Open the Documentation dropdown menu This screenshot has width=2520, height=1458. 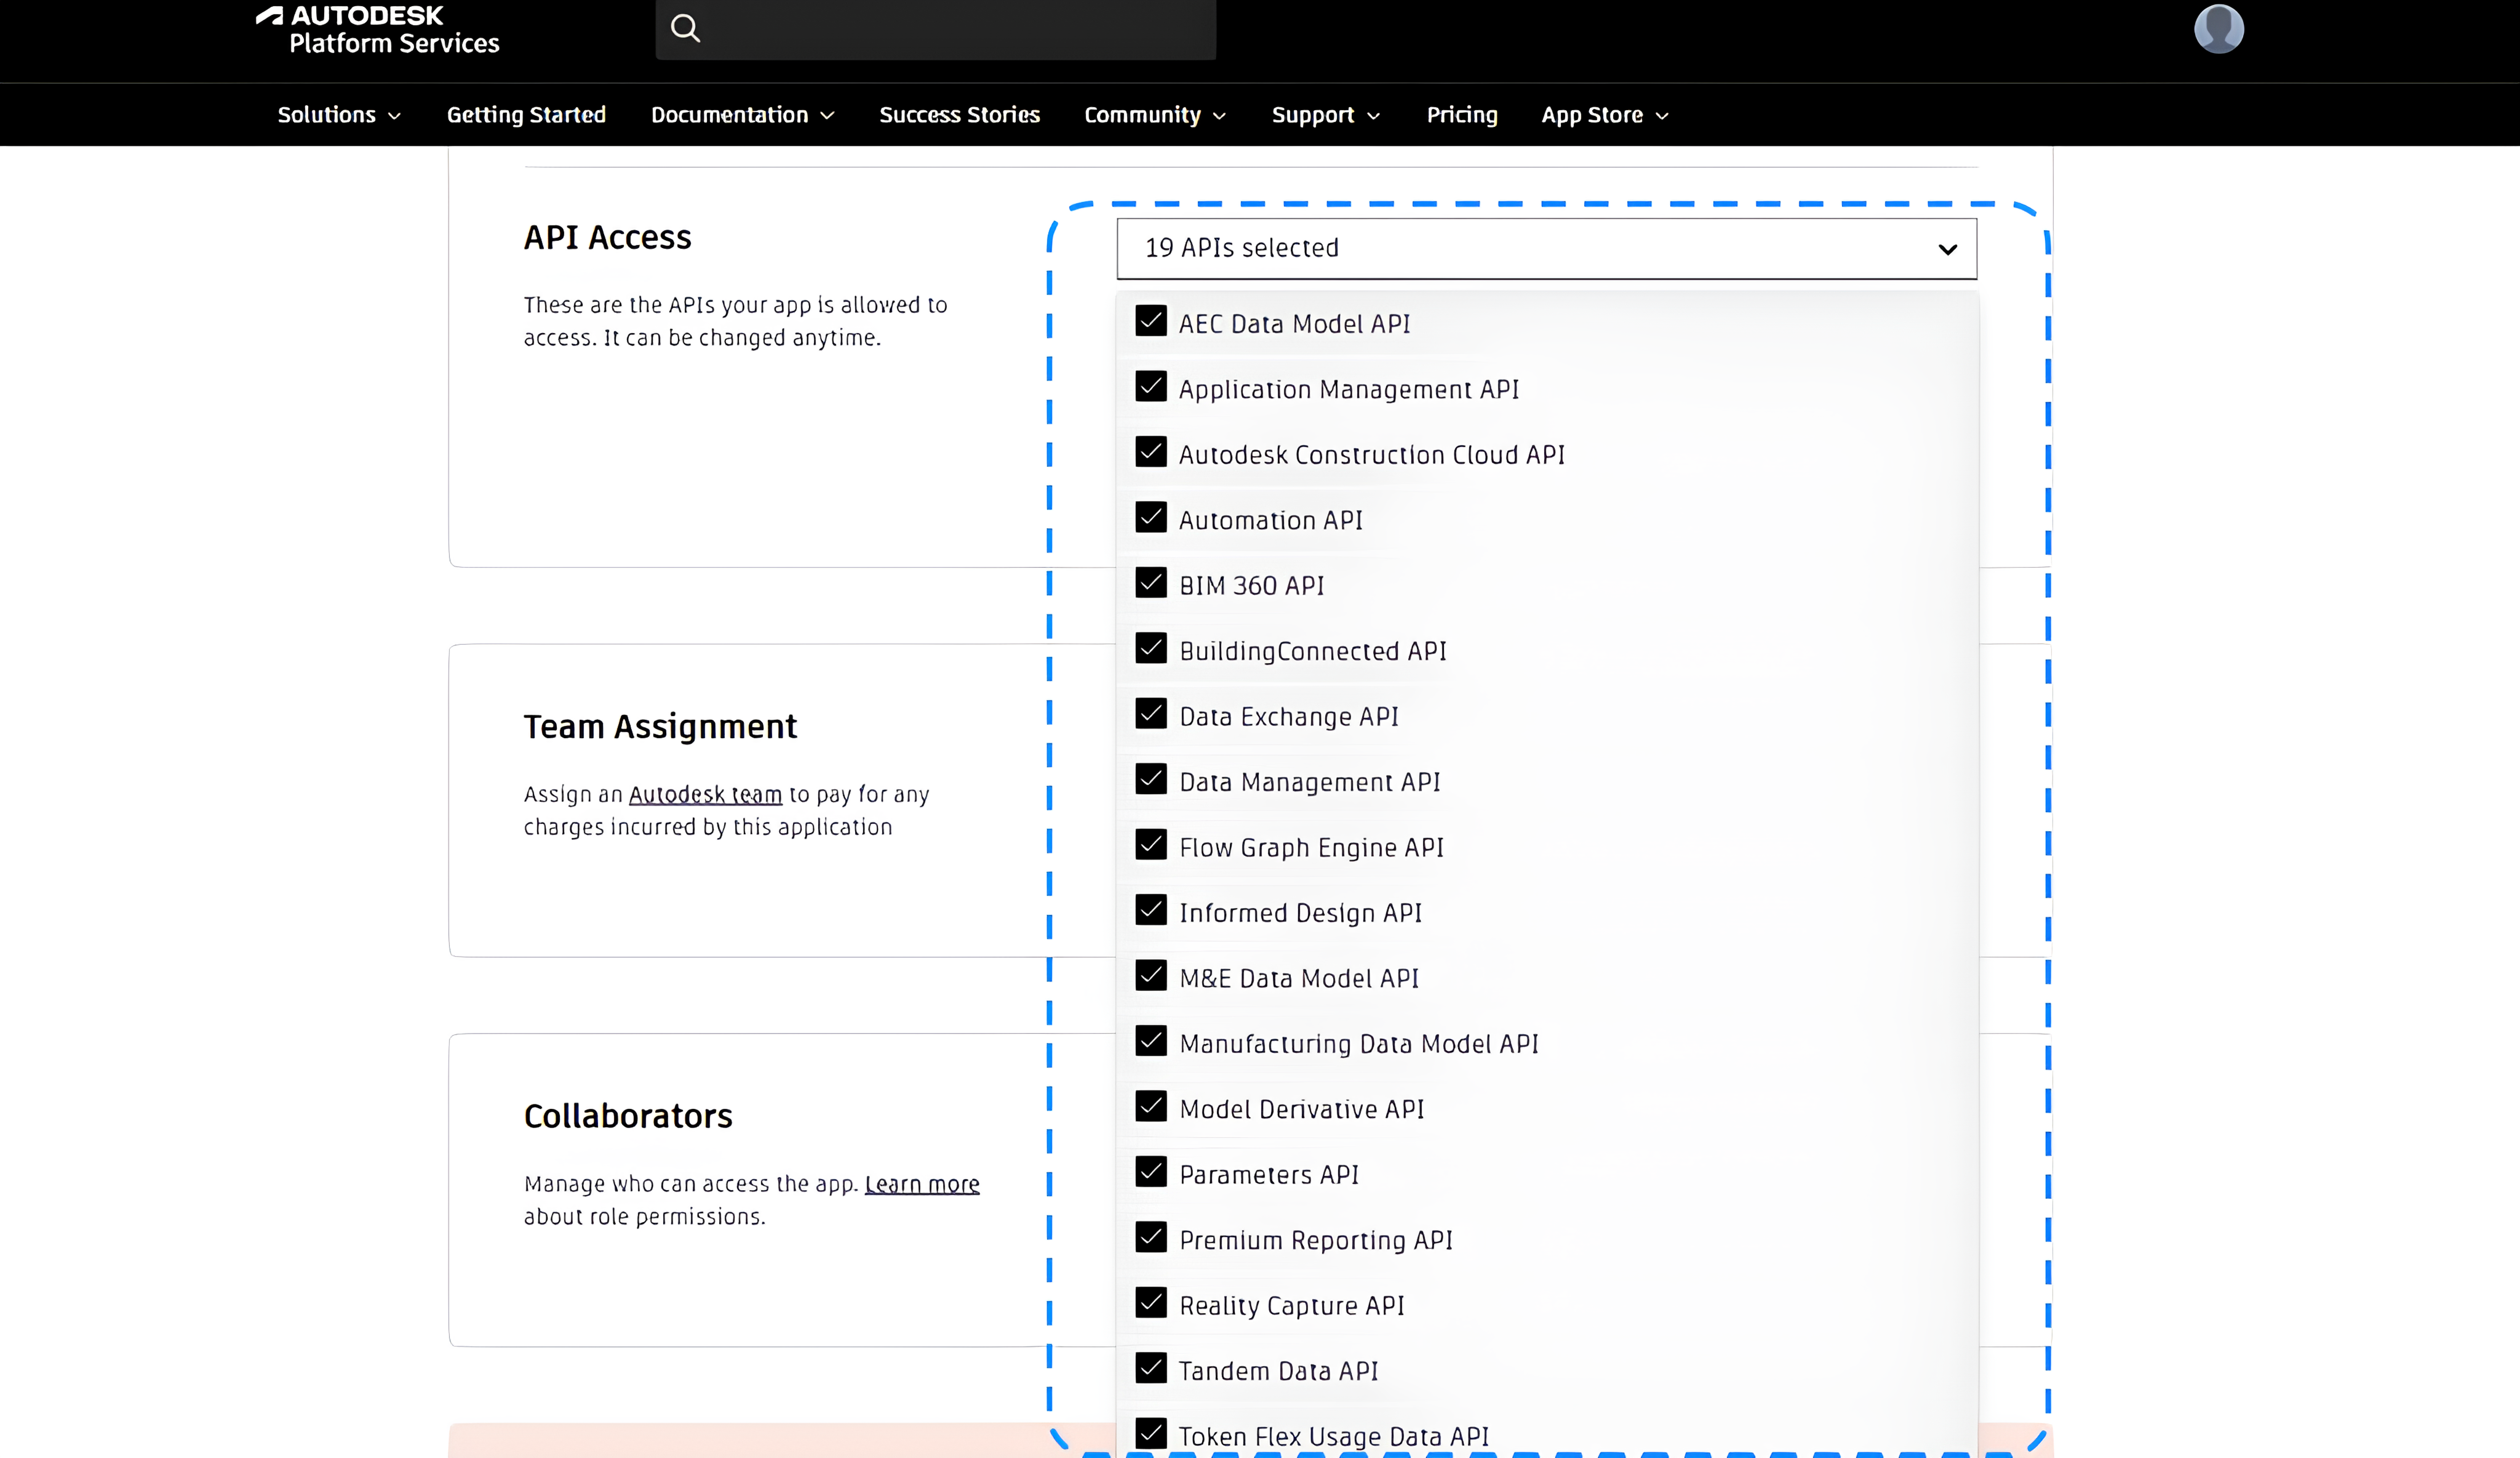coord(742,115)
